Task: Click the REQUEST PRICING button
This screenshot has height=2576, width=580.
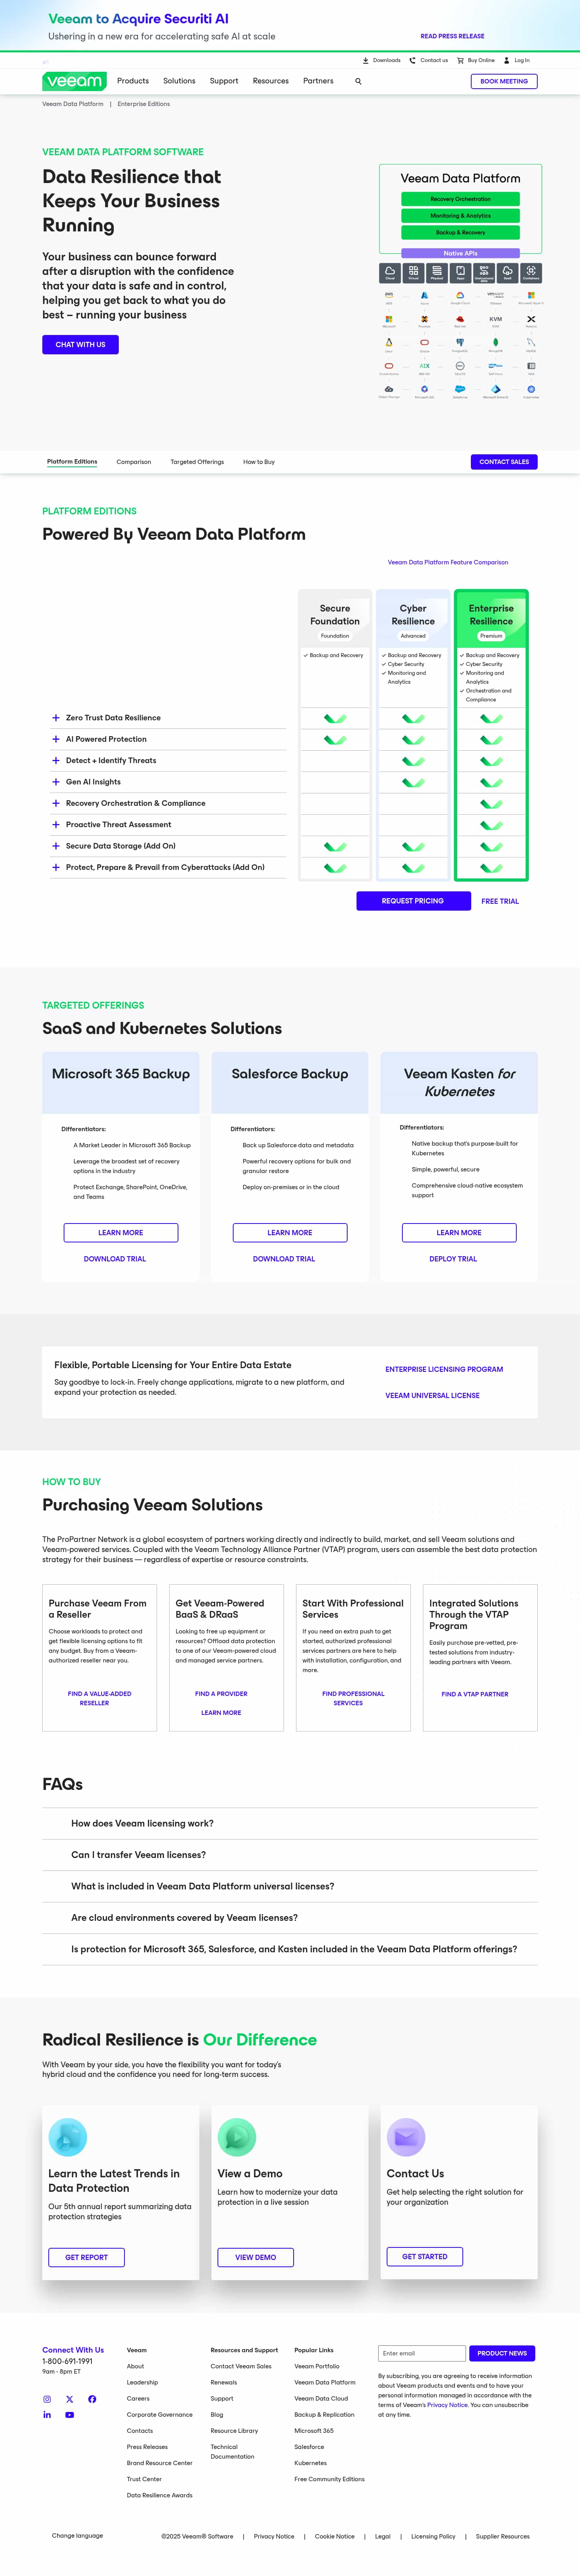Action: click(x=413, y=901)
